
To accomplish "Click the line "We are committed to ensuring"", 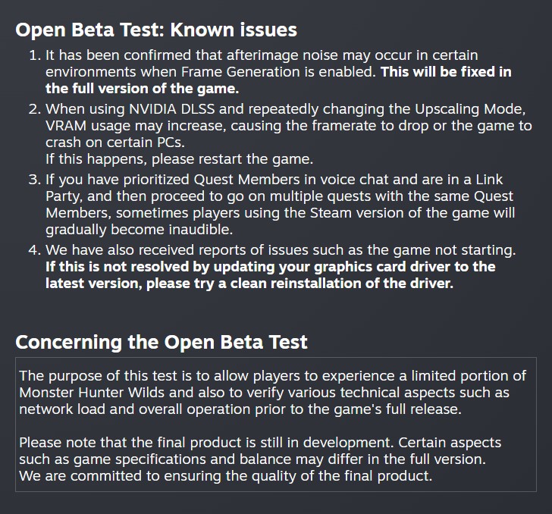I will click(x=225, y=476).
